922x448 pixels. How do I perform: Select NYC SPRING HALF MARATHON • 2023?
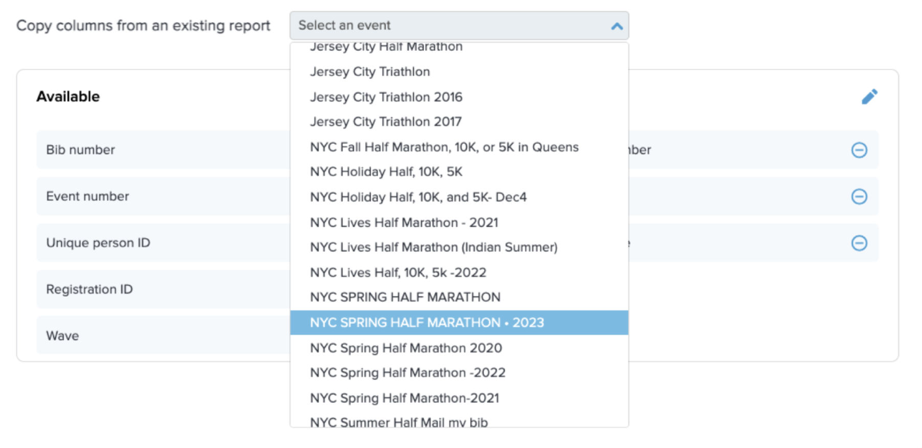coord(427,323)
